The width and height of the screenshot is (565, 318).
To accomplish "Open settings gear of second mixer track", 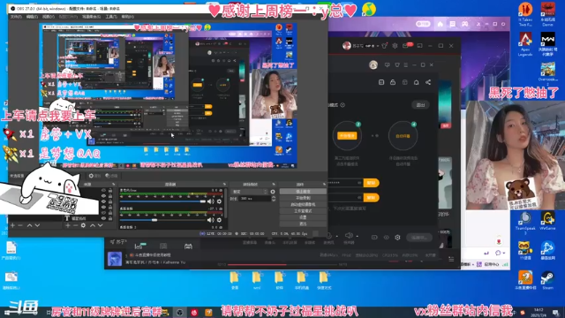I will coord(219,220).
